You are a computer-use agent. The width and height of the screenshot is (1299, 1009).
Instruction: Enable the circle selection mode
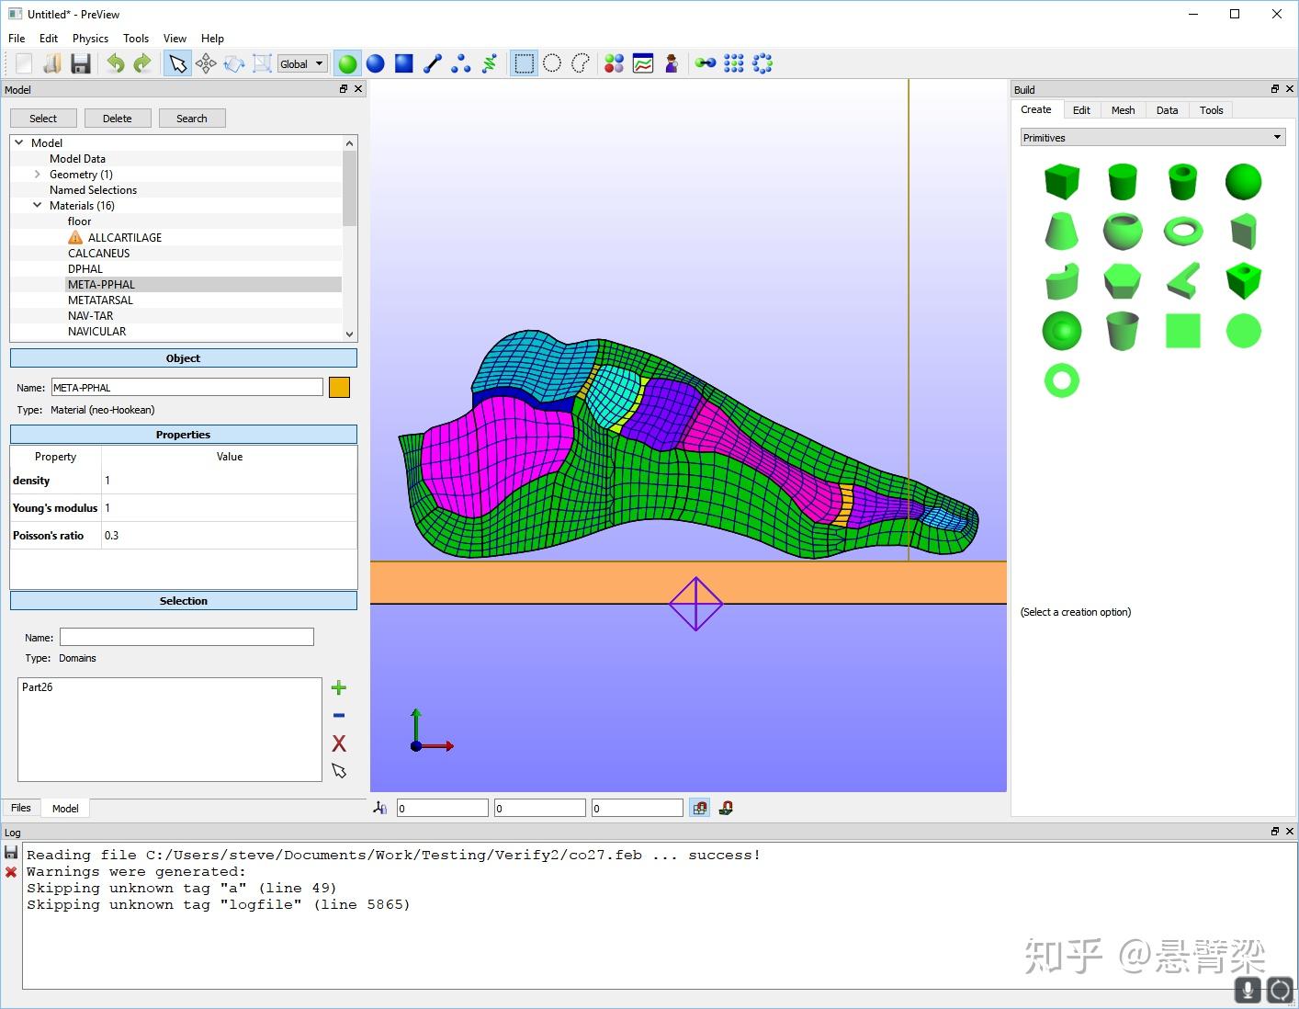(552, 63)
